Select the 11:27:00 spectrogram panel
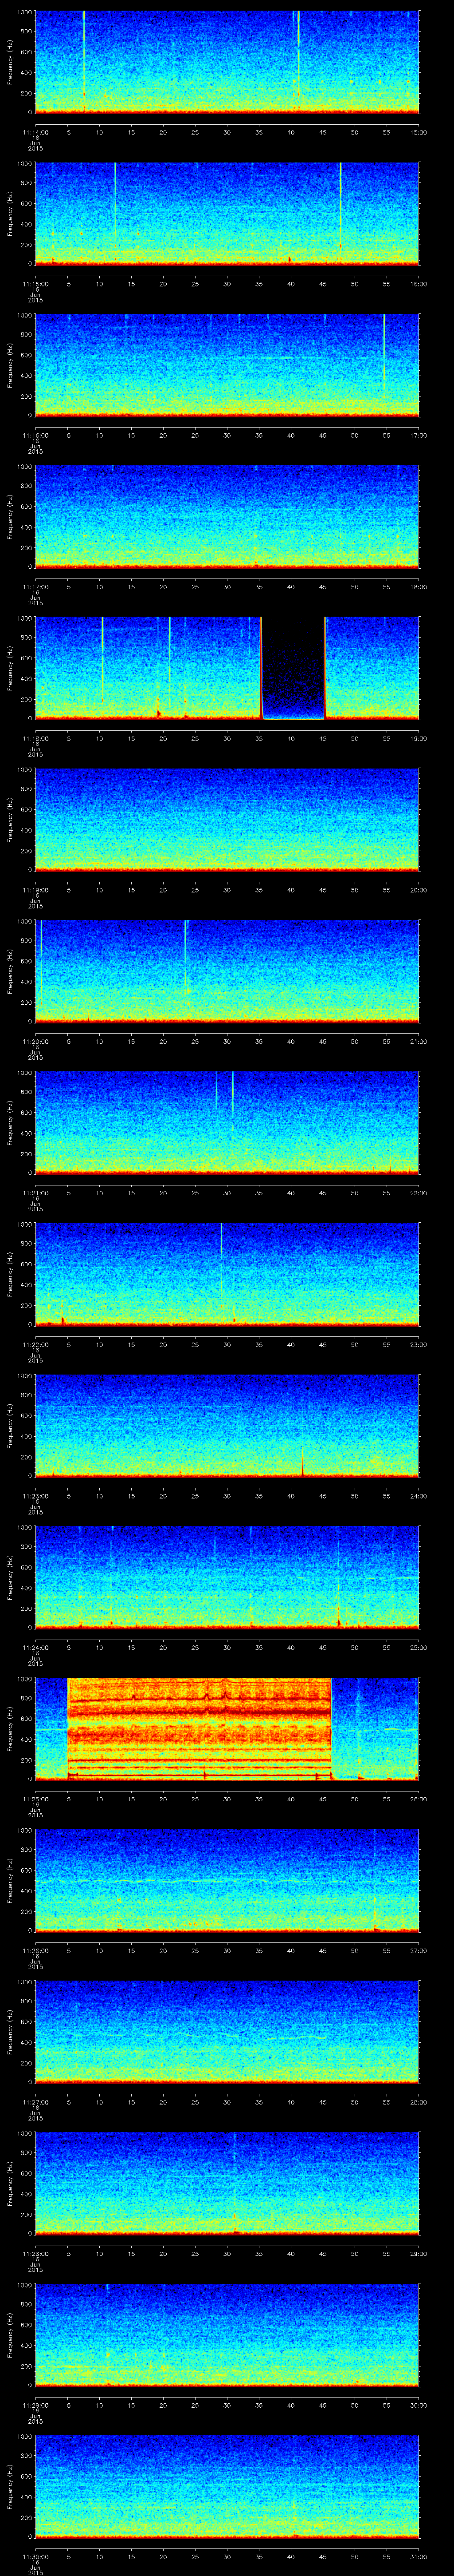The height and width of the screenshot is (2576, 454). point(227,2032)
